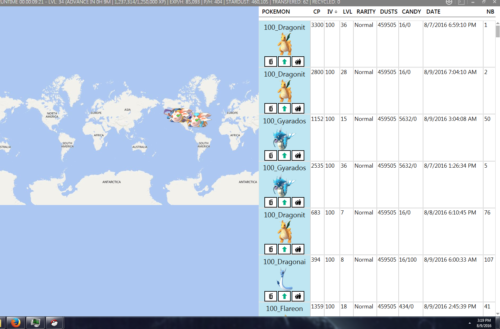Sort the list by LVL column
Screen dimensions: 500x329
[347, 12]
